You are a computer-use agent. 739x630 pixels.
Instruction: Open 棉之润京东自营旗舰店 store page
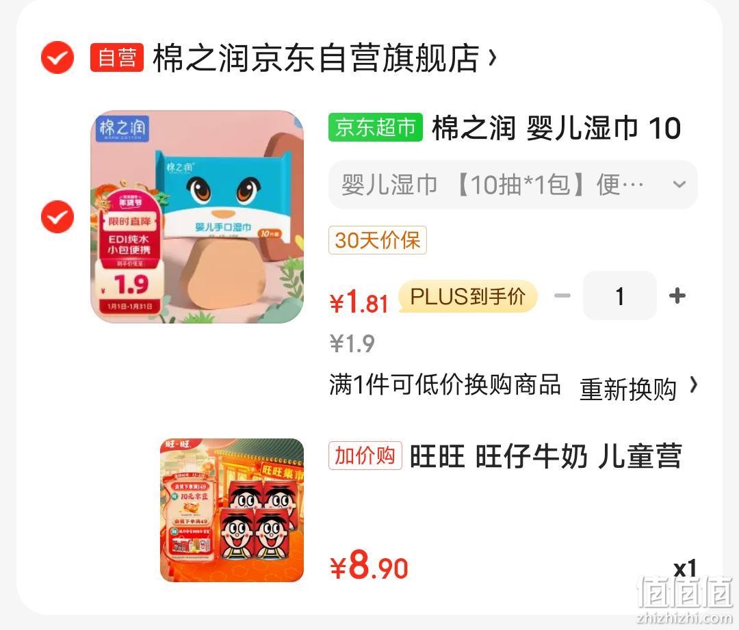[x=316, y=57]
